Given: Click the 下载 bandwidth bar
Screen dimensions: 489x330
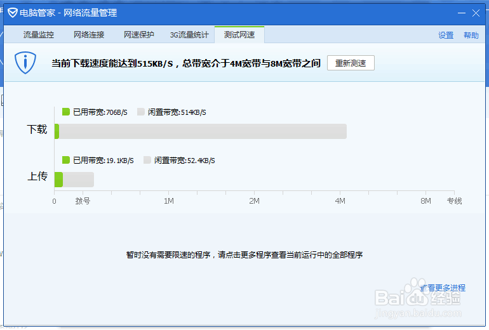Looking at the screenshot, I should [201, 131].
